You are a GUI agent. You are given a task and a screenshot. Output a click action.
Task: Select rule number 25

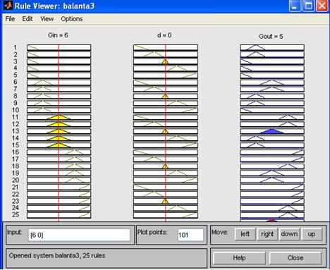[16, 214]
